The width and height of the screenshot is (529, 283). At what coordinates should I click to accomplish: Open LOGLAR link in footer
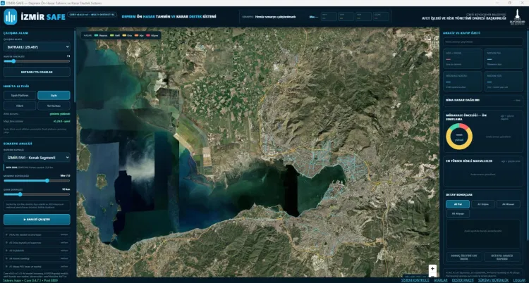coord(519,280)
